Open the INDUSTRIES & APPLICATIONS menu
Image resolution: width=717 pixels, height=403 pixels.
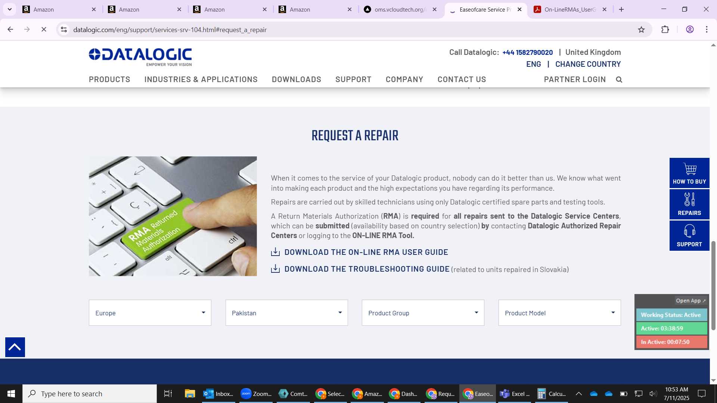click(201, 79)
